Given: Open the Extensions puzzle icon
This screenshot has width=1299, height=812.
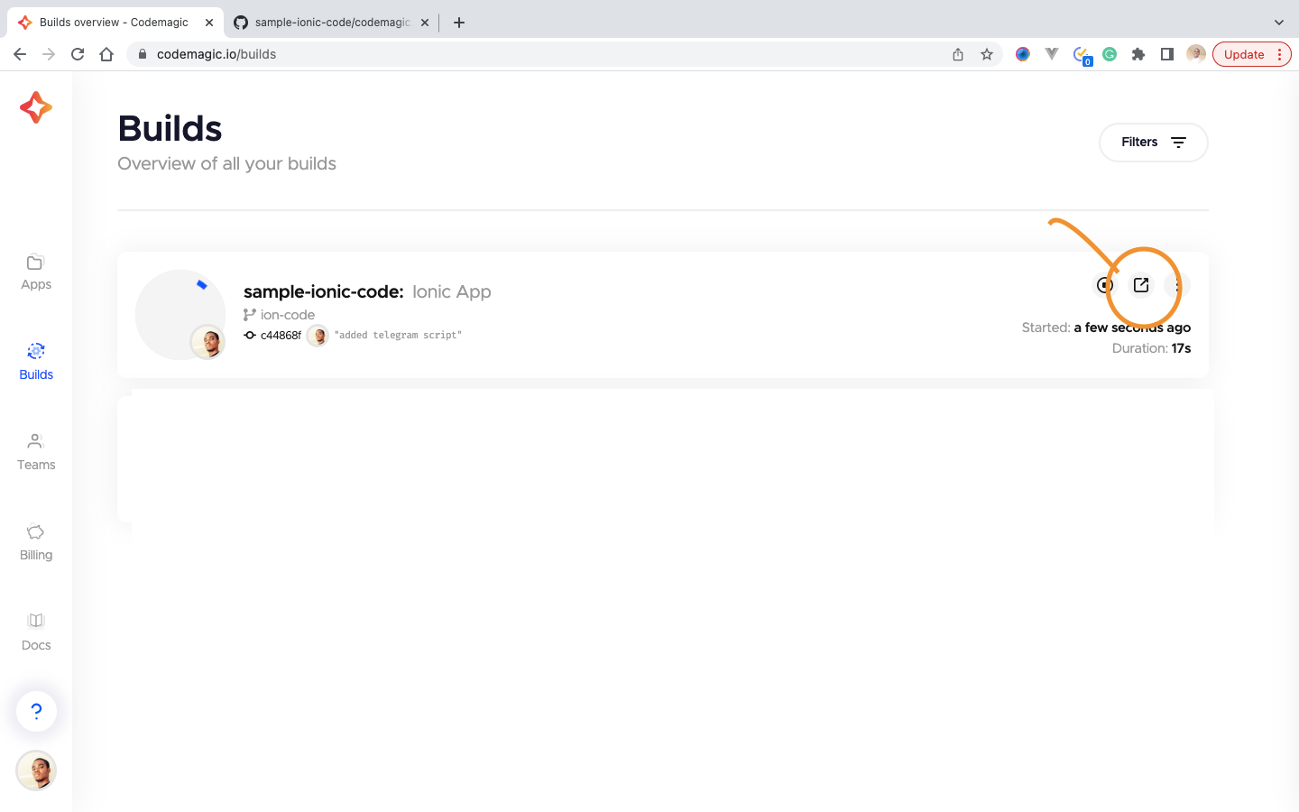Looking at the screenshot, I should 1138,54.
